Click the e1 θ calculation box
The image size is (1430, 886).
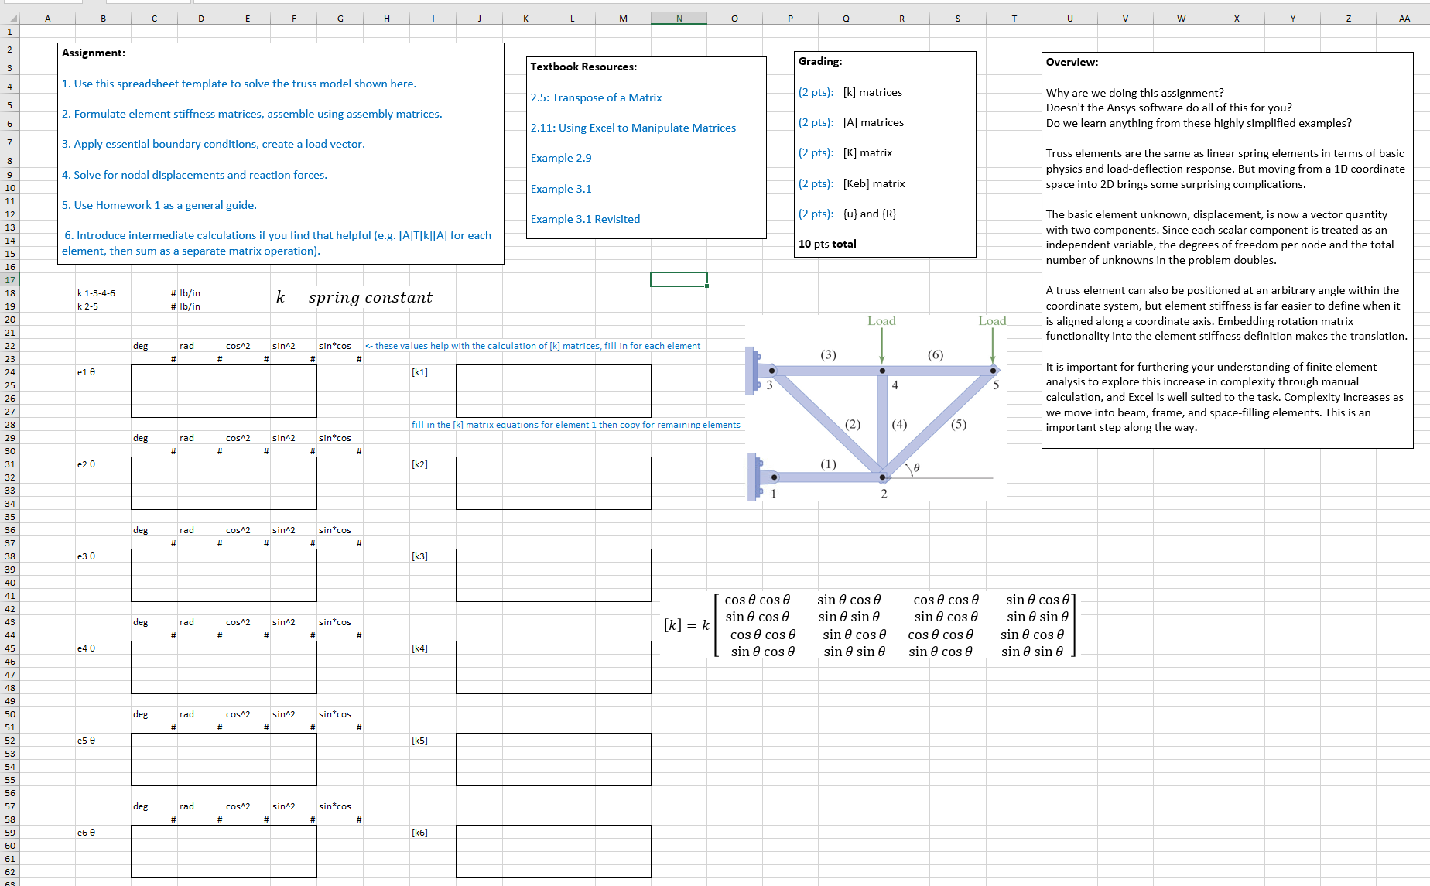coord(224,391)
